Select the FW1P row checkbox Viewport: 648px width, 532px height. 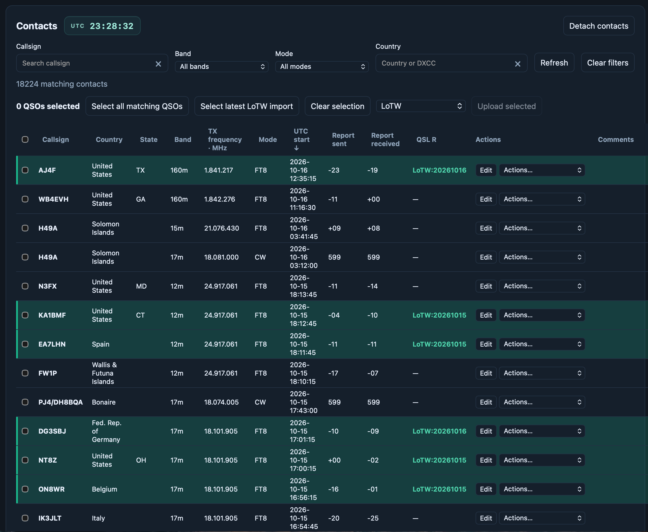coord(25,373)
